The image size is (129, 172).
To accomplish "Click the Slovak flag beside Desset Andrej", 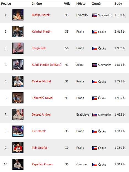I will click(x=94, y=115).
